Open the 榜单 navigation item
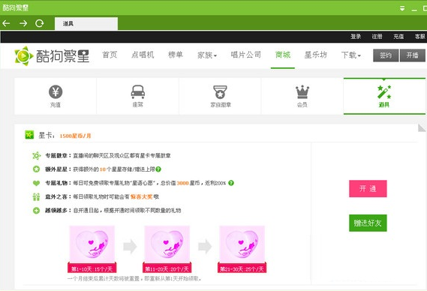The image size is (427, 291). point(176,55)
